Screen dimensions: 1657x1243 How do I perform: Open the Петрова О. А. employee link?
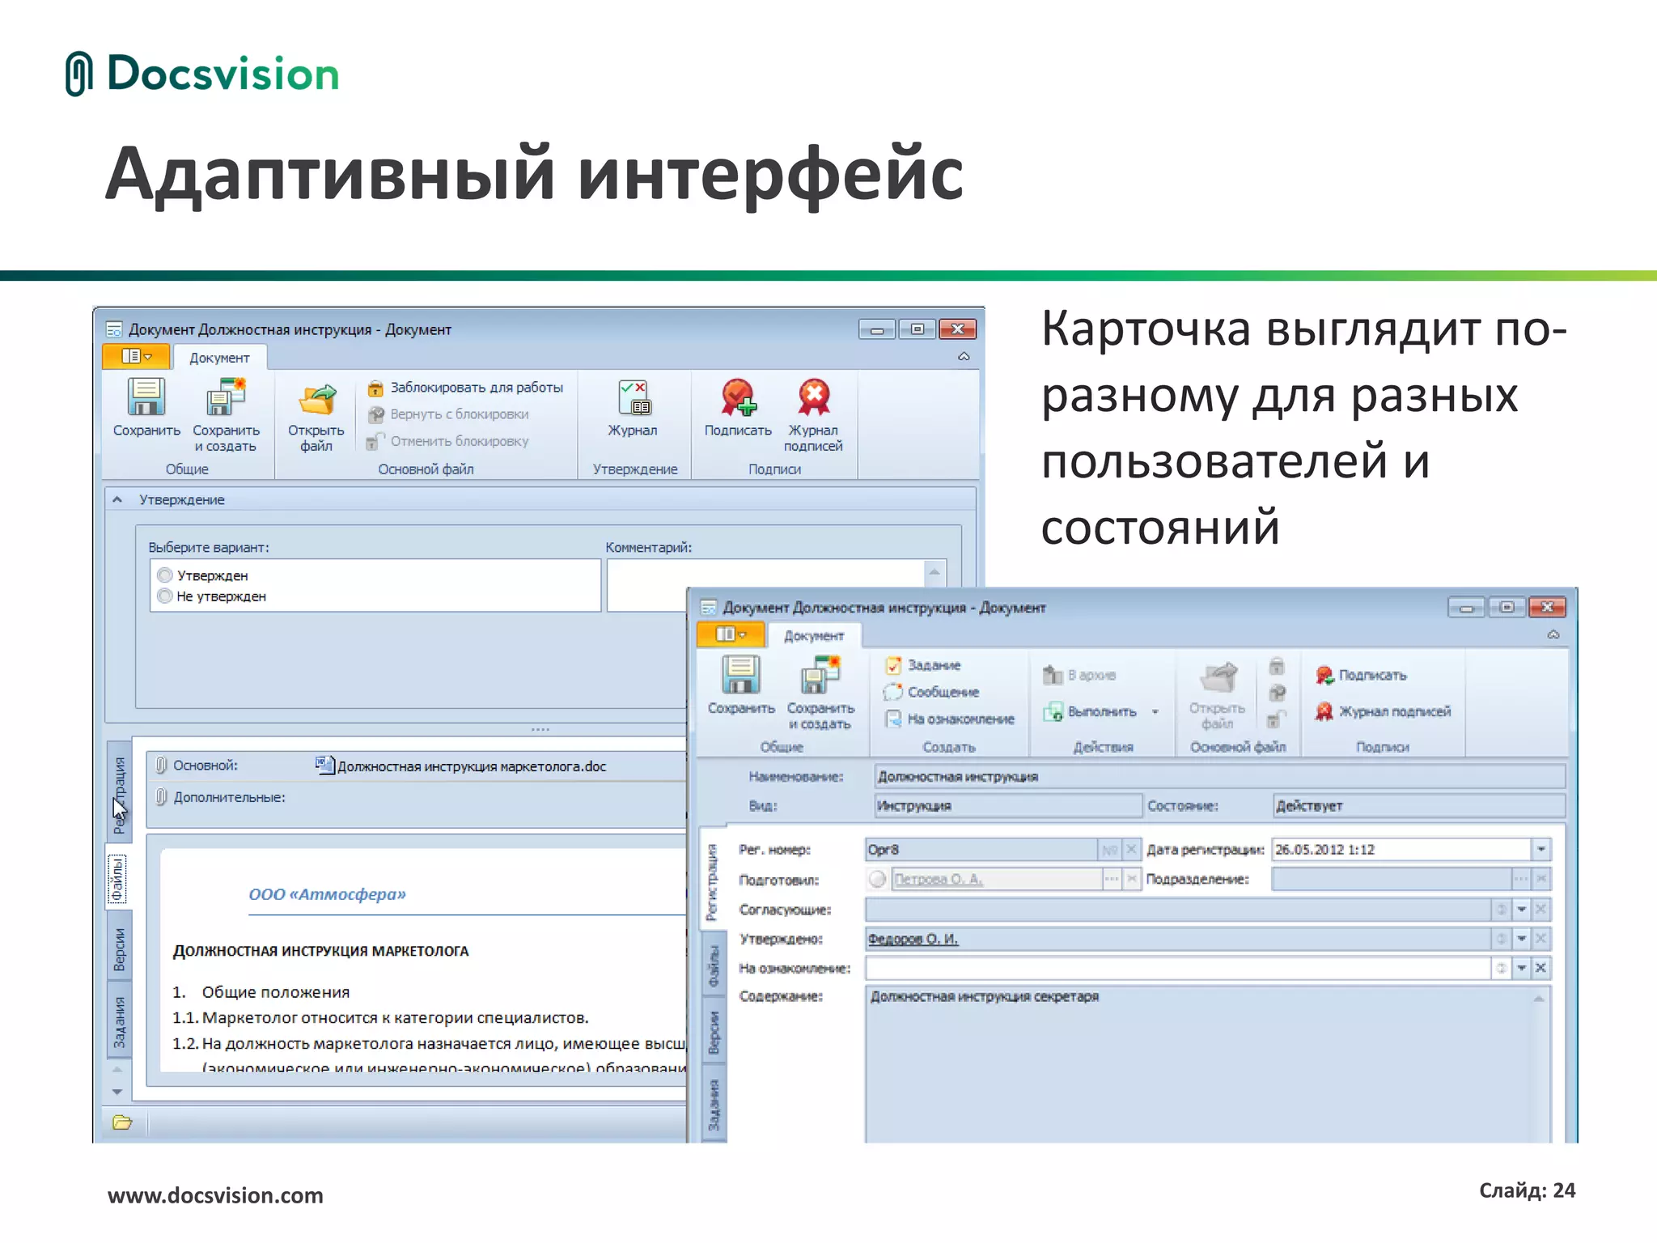tap(938, 880)
